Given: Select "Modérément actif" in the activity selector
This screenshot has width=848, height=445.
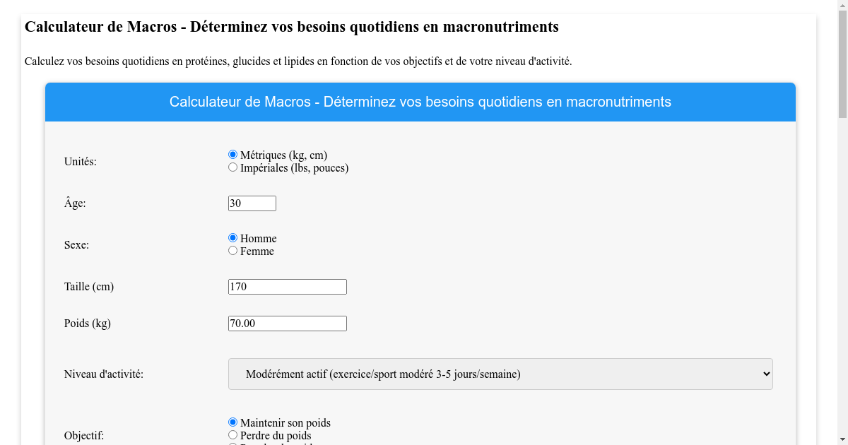Looking at the screenshot, I should (x=500, y=374).
